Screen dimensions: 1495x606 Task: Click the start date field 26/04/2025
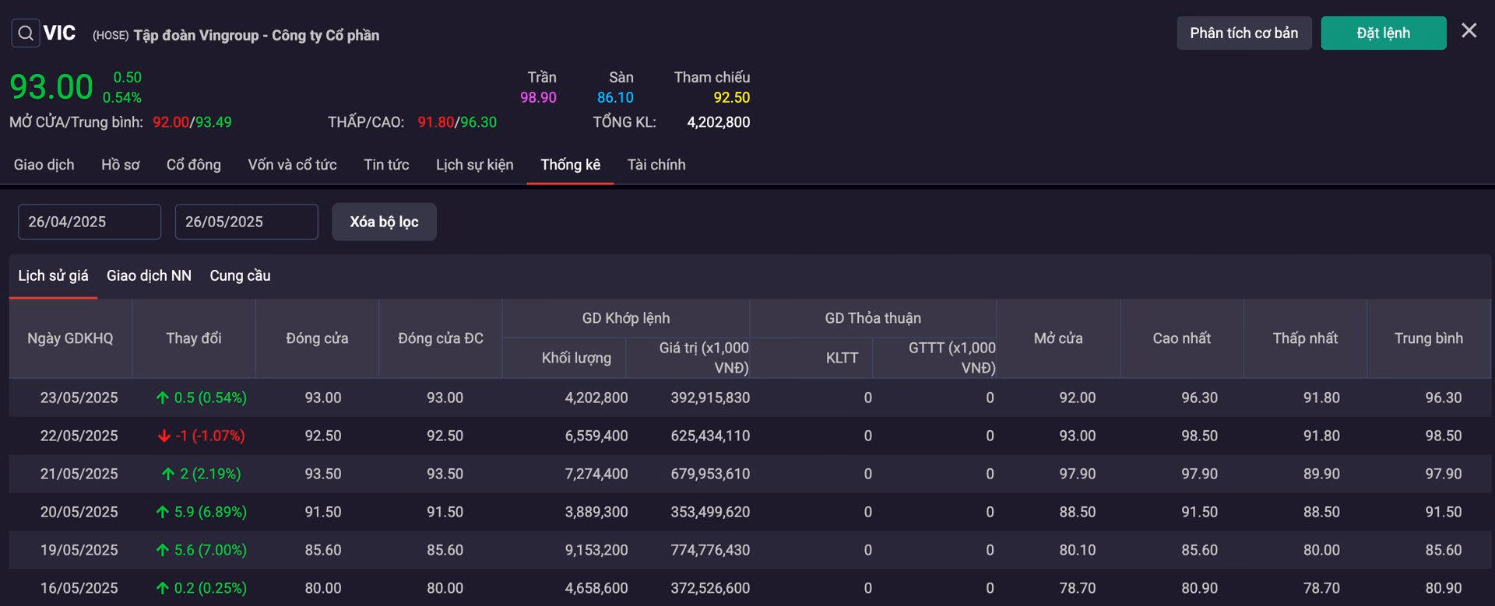point(90,222)
